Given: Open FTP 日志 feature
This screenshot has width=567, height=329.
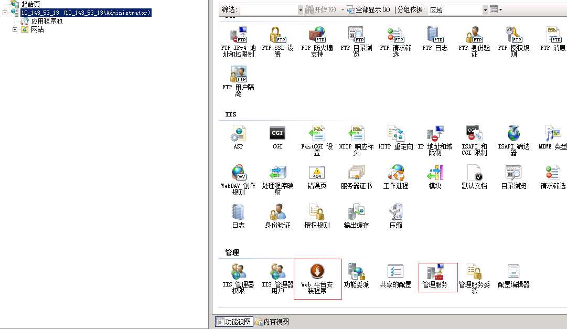Looking at the screenshot, I should pos(435,39).
